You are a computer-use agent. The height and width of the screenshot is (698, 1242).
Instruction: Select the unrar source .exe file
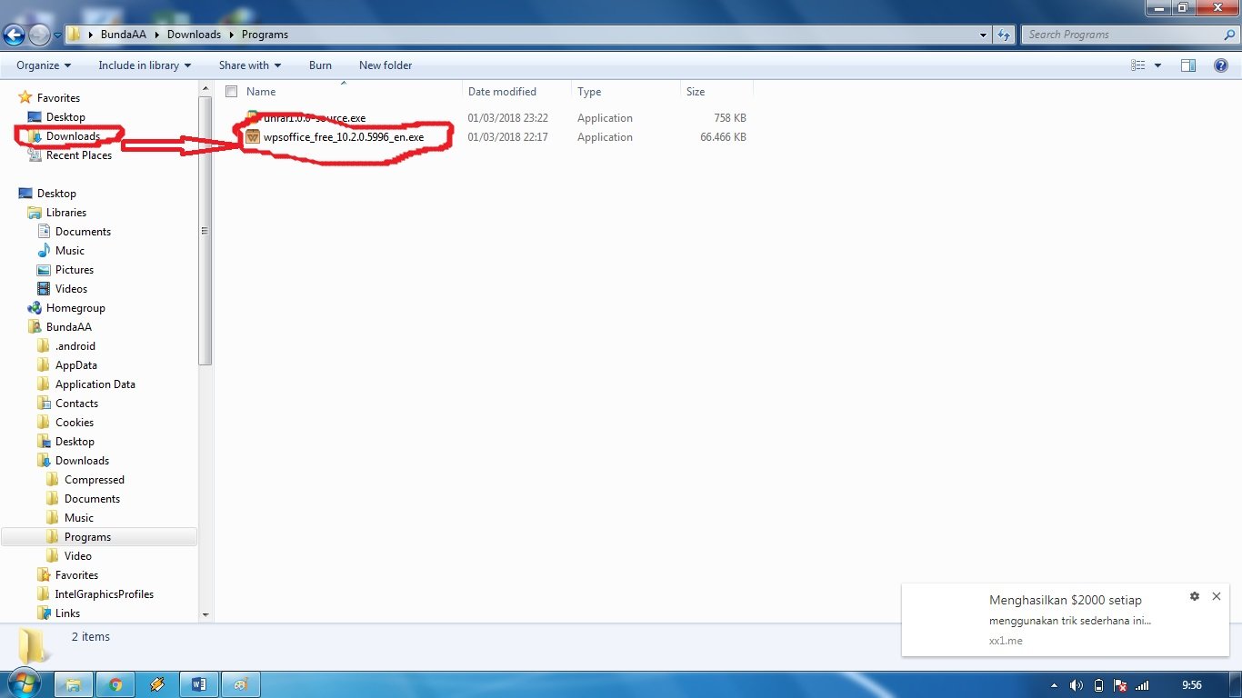(x=314, y=118)
